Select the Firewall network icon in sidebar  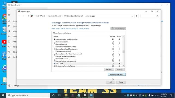pos(9,36)
